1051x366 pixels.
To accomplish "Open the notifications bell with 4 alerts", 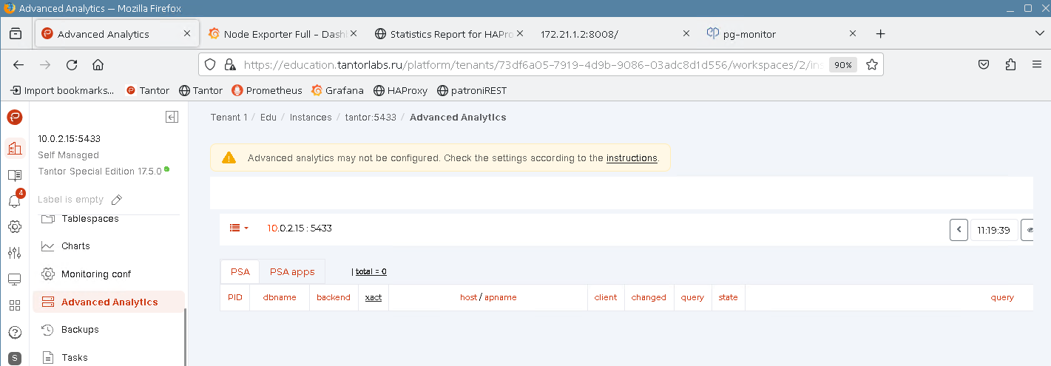I will 15,201.
